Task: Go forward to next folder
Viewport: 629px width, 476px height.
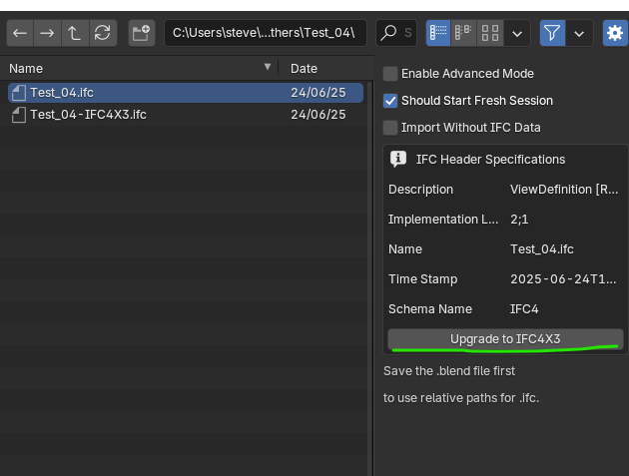Action: (x=47, y=33)
